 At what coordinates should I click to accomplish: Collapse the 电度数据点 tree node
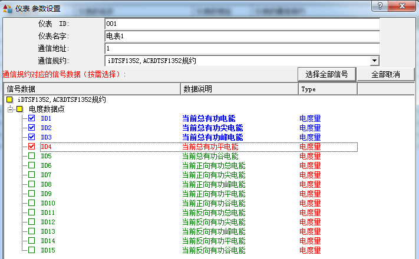pos(11,109)
